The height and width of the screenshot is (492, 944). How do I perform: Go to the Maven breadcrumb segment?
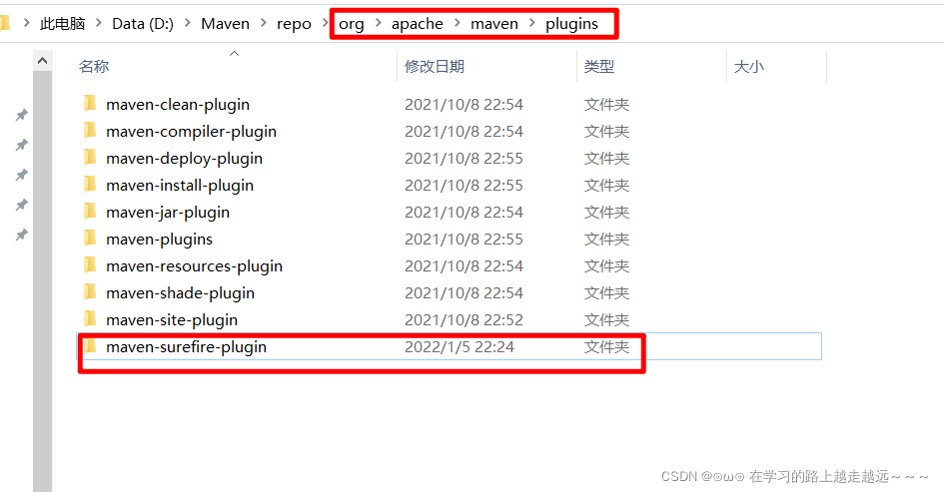click(x=225, y=24)
